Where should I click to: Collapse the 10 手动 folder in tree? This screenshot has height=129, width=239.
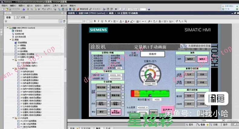[14, 60]
